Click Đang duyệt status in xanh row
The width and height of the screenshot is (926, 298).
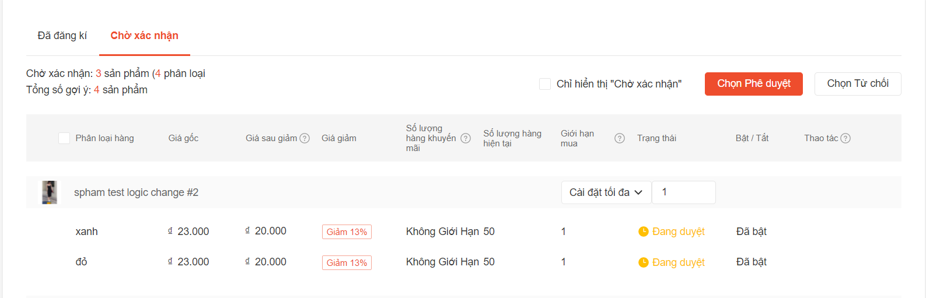(678, 232)
